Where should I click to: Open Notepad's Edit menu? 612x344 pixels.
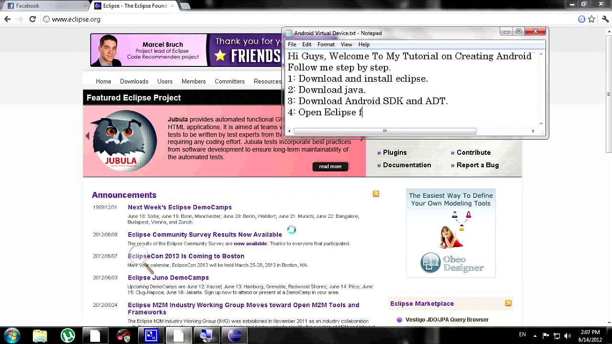306,44
